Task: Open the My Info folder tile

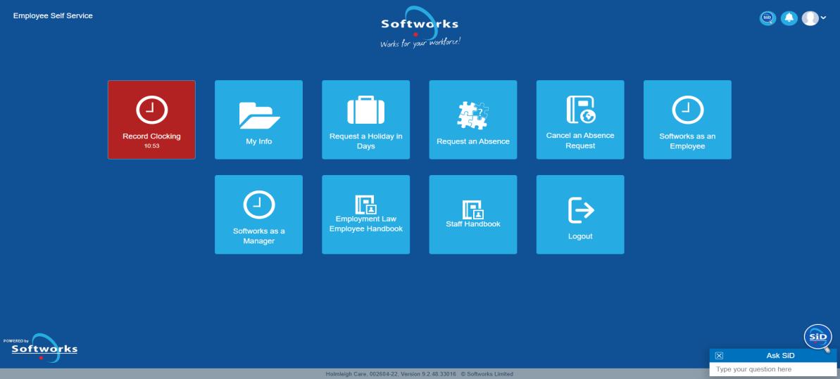Action: (x=258, y=120)
